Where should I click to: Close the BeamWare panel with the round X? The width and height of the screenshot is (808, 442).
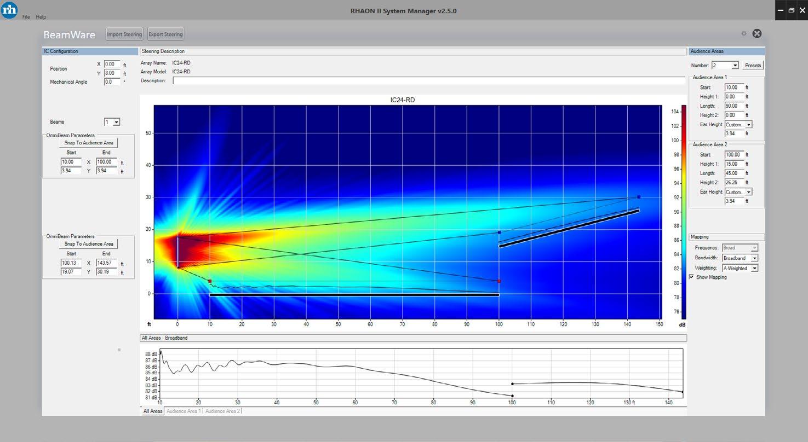pos(757,33)
